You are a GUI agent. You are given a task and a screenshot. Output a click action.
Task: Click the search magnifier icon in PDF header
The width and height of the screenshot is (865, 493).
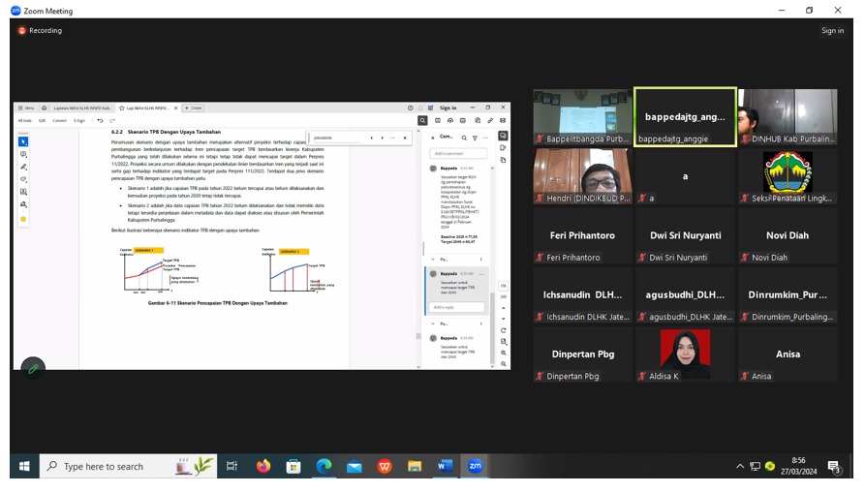click(423, 121)
